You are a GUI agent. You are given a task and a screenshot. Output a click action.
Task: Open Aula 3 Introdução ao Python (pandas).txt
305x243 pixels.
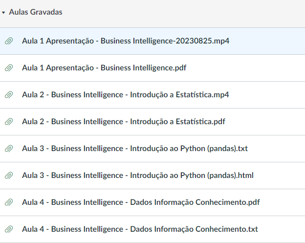click(135, 149)
